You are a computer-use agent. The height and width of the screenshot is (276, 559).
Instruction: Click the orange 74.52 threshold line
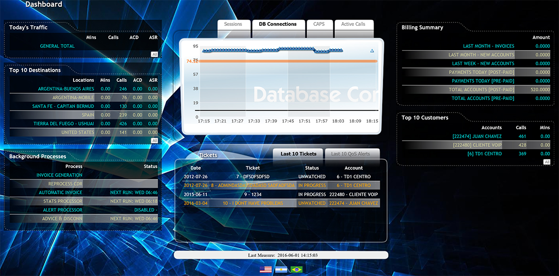[x=287, y=61]
